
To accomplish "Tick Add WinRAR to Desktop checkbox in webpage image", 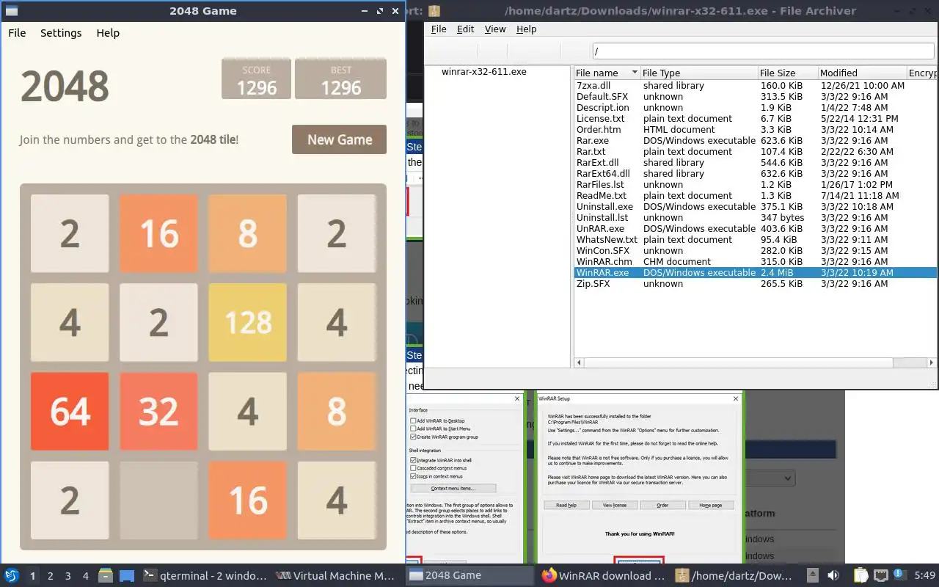I will [414, 420].
